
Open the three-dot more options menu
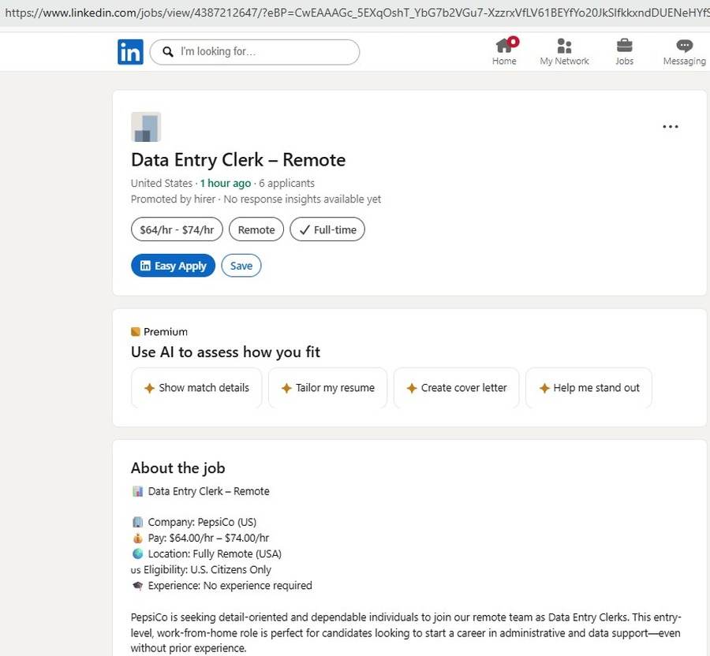[670, 127]
